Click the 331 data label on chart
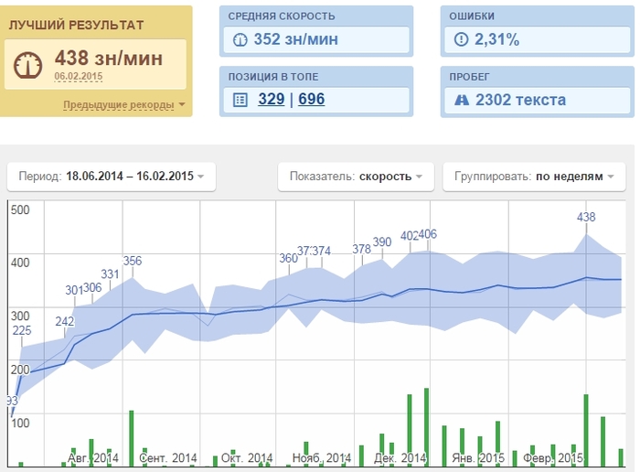Viewport: 640px width, 472px height. click(110, 274)
